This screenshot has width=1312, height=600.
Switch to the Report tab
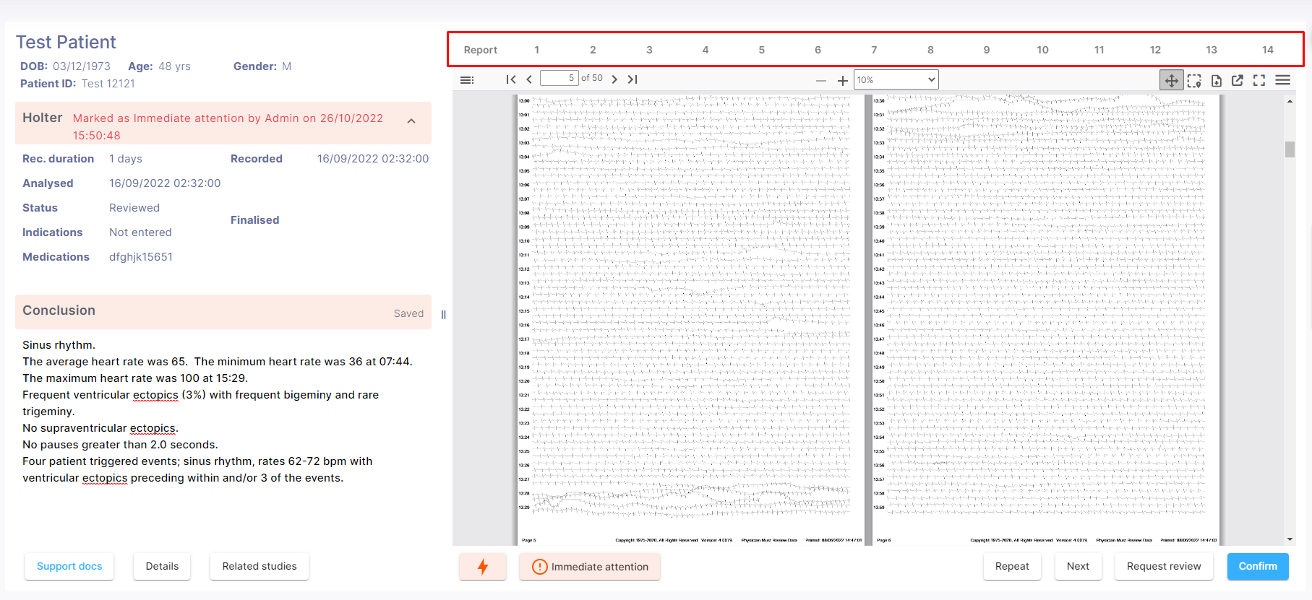tap(481, 50)
